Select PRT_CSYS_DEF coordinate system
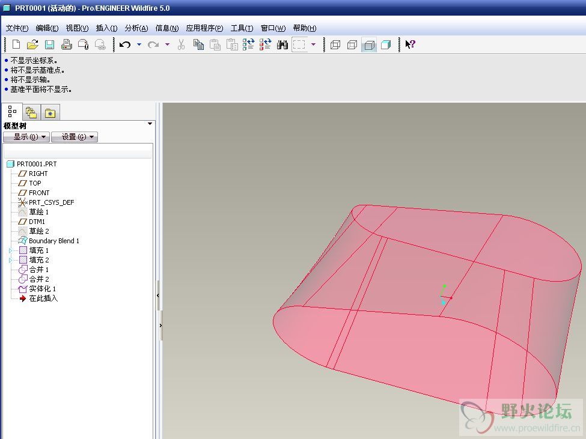The width and height of the screenshot is (586, 439). [51, 203]
